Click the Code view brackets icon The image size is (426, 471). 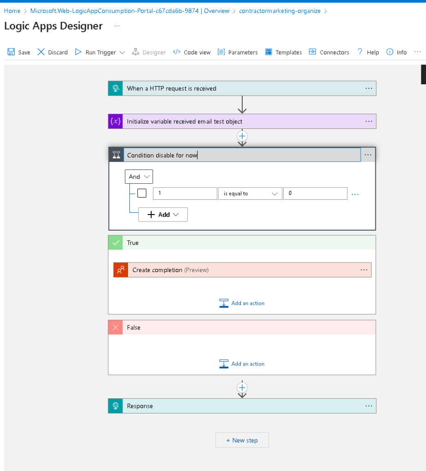tap(176, 52)
